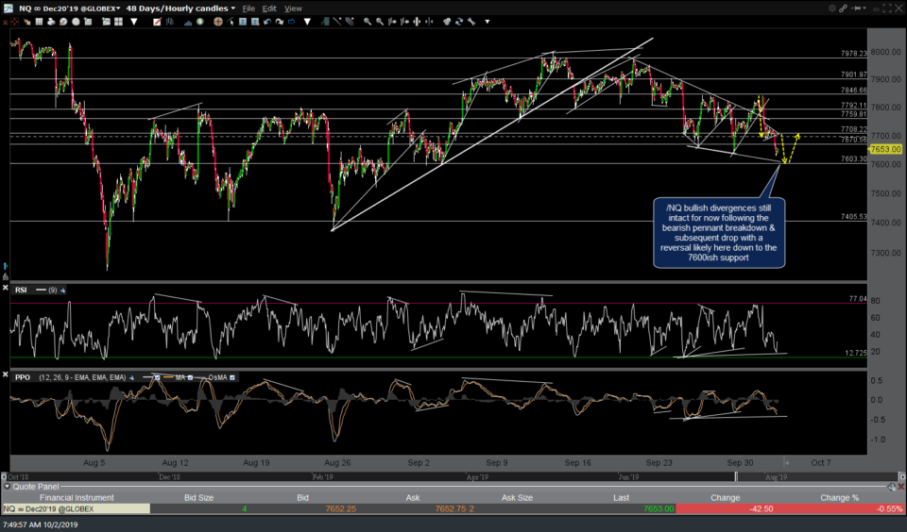Toggle the OsMA checkbox
Screen dimensions: 907x532
pos(232,377)
